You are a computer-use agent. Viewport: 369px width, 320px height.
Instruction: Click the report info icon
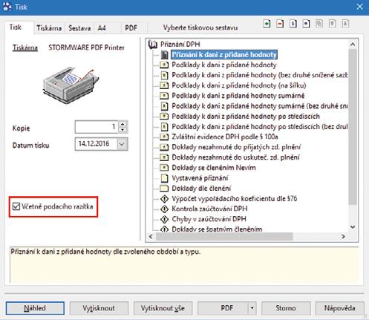pyautogui.click(x=293, y=24)
